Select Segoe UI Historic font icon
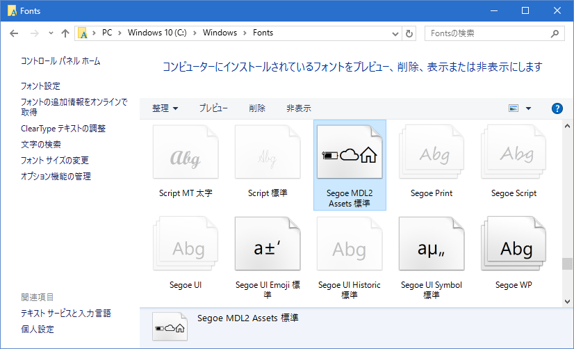Image resolution: width=574 pixels, height=349 pixels. (350, 243)
